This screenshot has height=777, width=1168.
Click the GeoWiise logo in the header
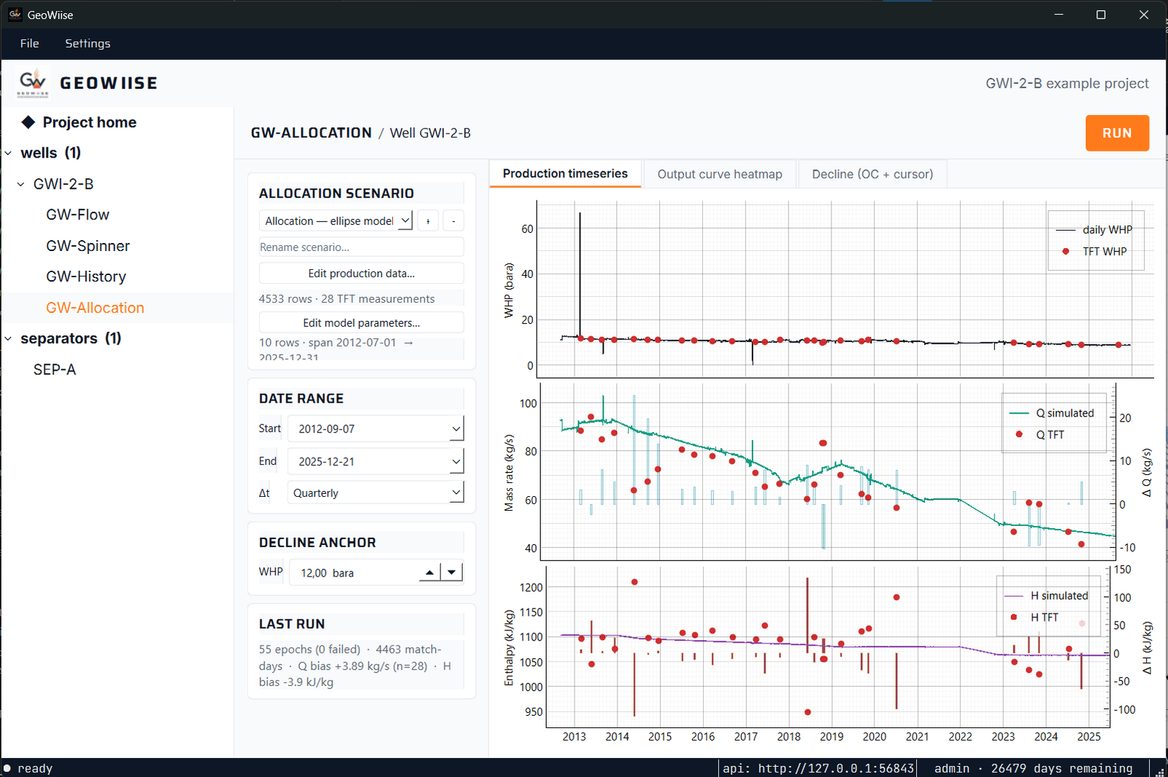click(x=33, y=83)
